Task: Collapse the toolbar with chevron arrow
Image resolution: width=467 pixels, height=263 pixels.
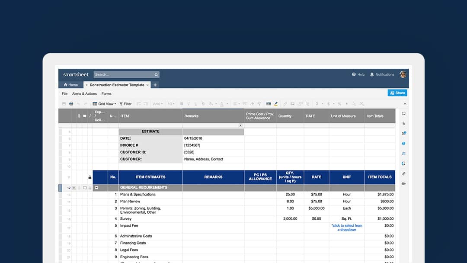Action: tap(405, 104)
